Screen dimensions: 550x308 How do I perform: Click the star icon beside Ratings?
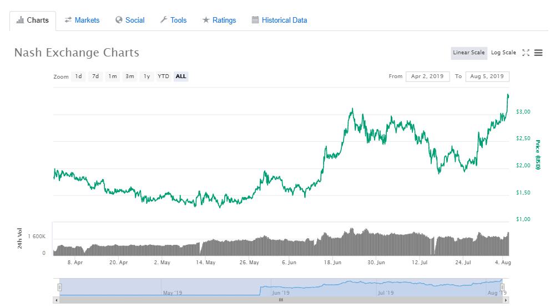click(206, 20)
